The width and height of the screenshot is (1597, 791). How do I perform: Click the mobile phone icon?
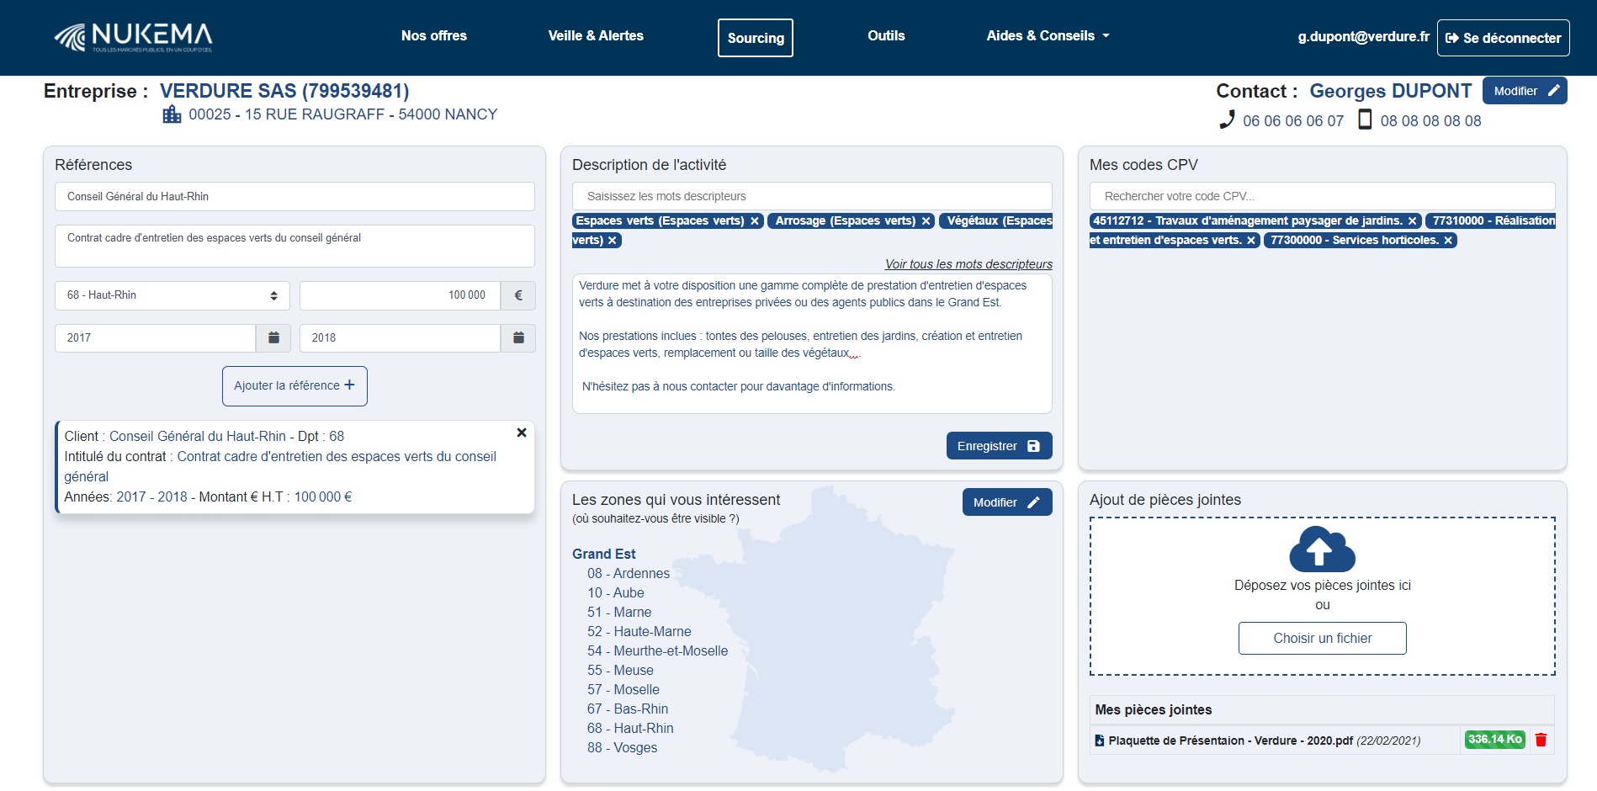(x=1365, y=119)
